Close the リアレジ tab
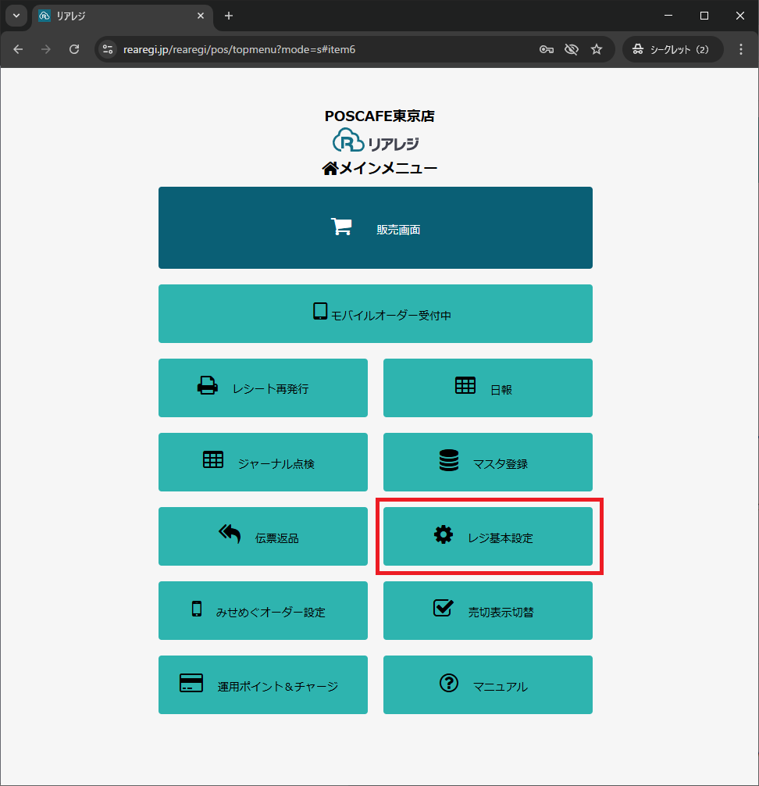The image size is (759, 786). click(x=201, y=16)
